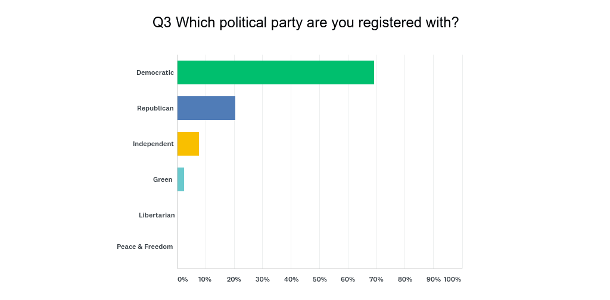The image size is (610, 300).
Task: Click the 10% axis tick label
Action: click(205, 279)
